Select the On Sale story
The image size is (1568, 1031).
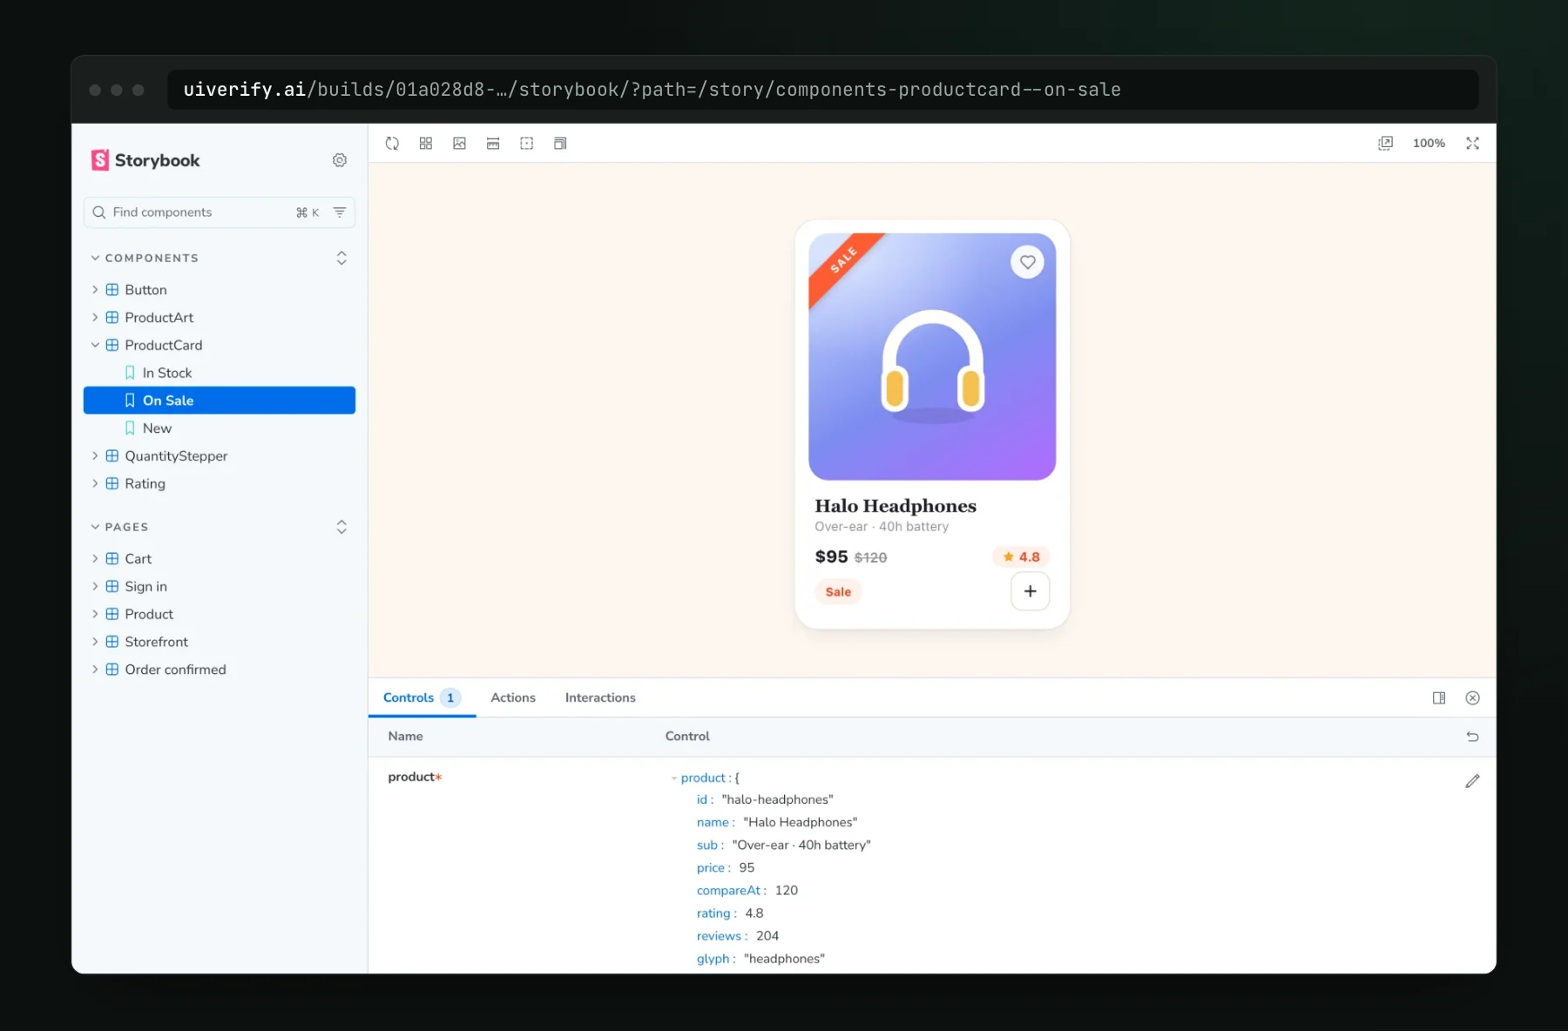(x=220, y=401)
